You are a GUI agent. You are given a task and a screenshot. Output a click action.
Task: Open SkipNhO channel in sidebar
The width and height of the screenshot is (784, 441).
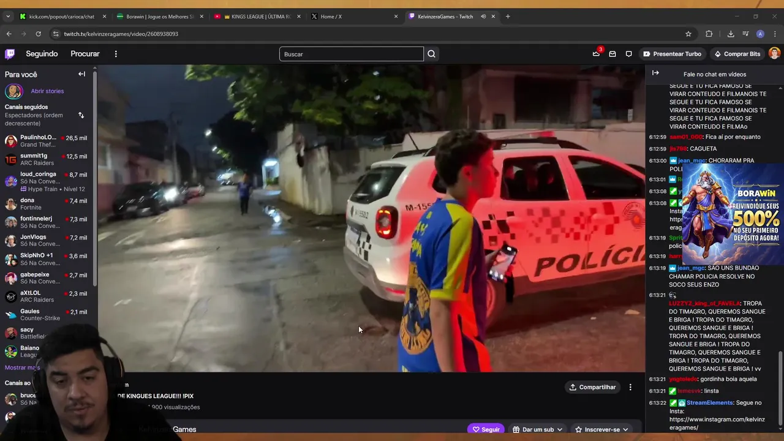47,259
